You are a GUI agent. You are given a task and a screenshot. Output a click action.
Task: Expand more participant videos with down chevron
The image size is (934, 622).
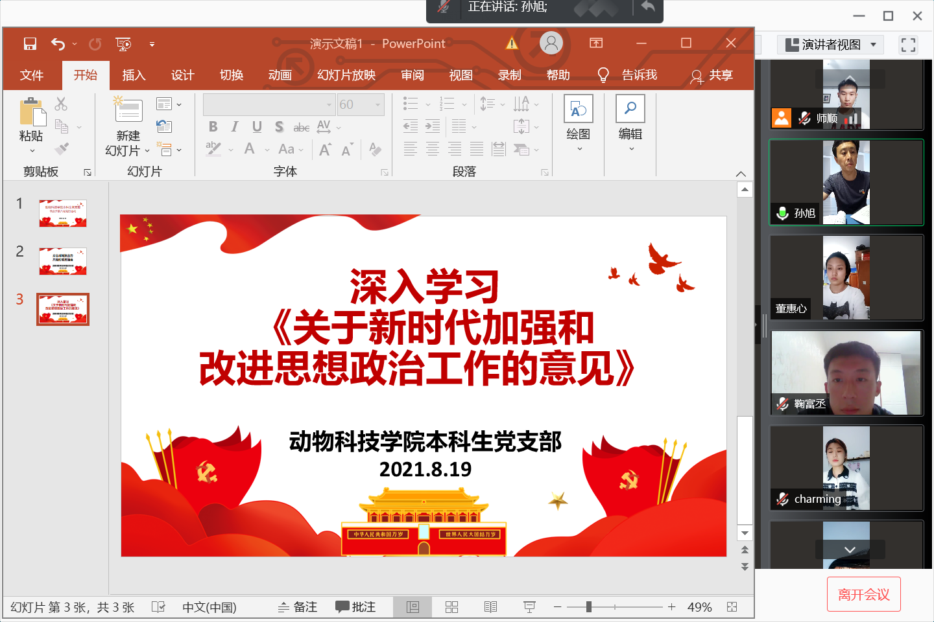pos(850,549)
